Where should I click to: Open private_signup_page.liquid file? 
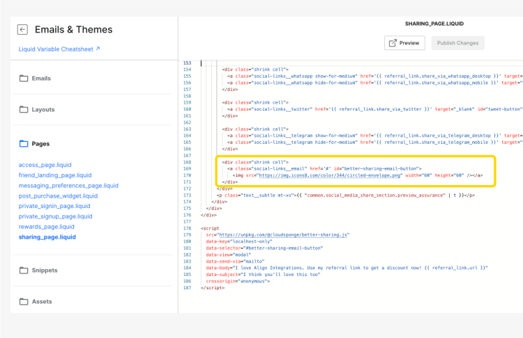pyautogui.click(x=55, y=216)
